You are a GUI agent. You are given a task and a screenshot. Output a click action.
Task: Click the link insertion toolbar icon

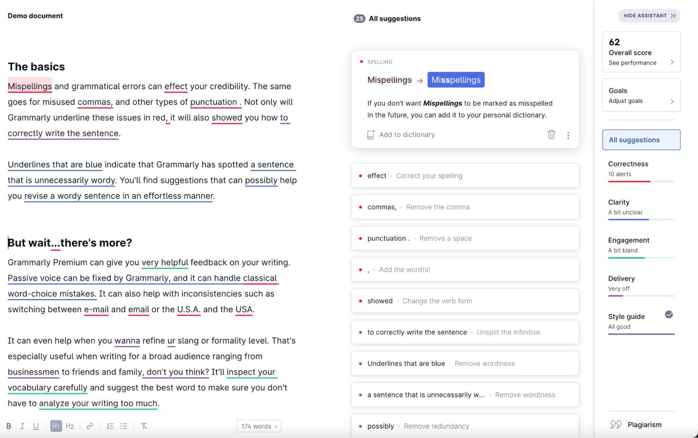pos(89,426)
